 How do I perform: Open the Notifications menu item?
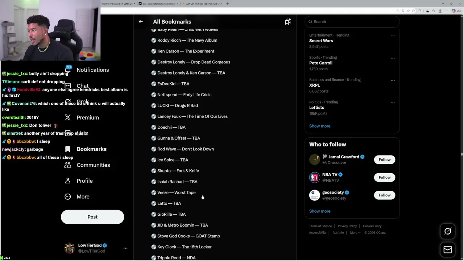click(92, 70)
